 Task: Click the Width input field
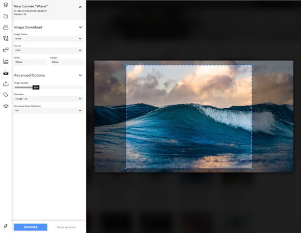(x=31, y=62)
